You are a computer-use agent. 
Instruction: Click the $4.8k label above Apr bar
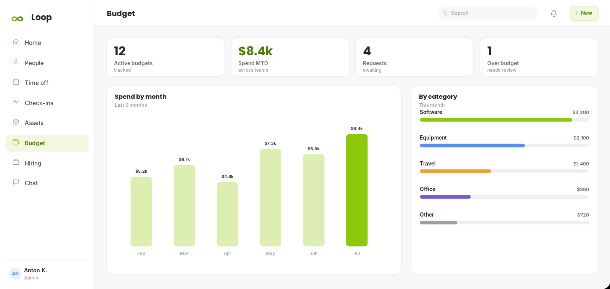(x=227, y=177)
